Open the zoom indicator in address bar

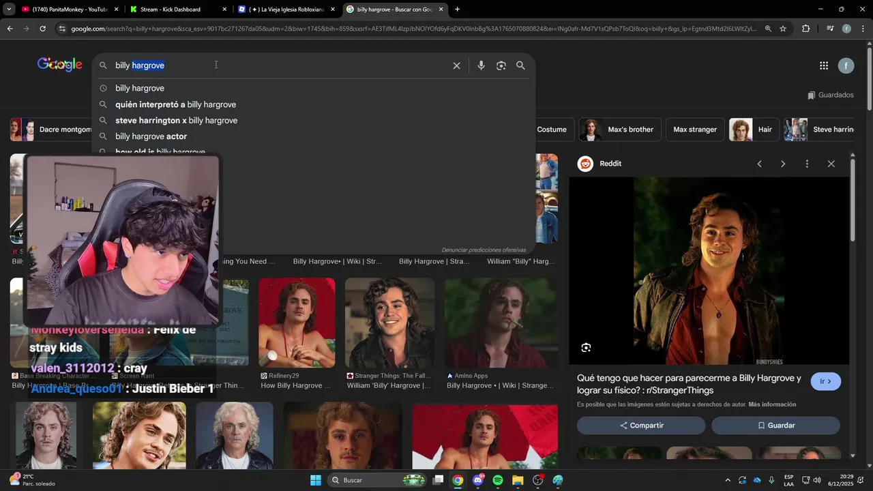tap(768, 29)
